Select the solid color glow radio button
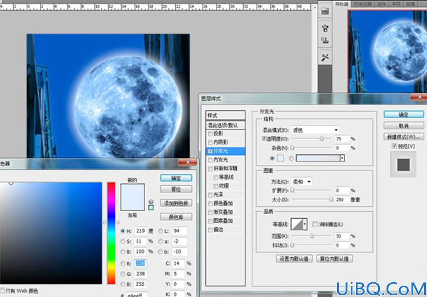This screenshot has height=297, width=427. coord(272,158)
